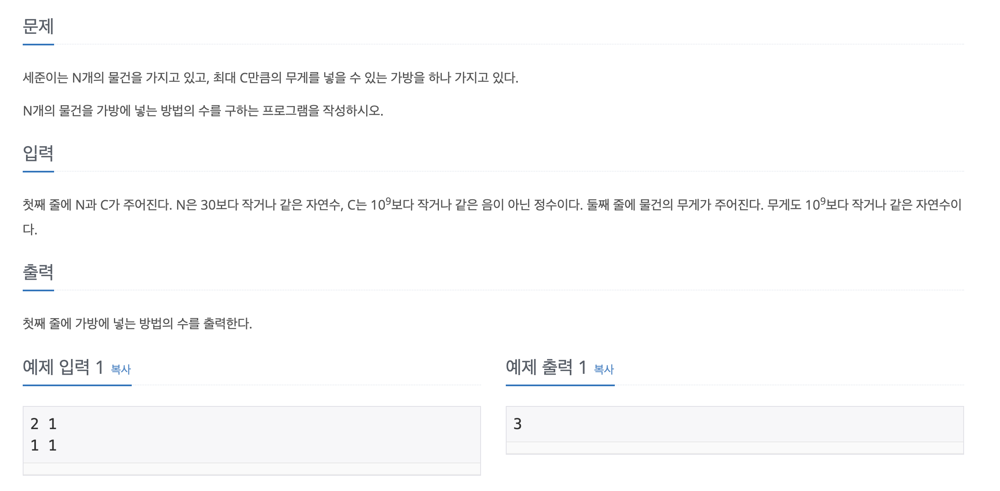The height and width of the screenshot is (491, 1000).
Task: Click the example input code box
Action: coord(252,434)
